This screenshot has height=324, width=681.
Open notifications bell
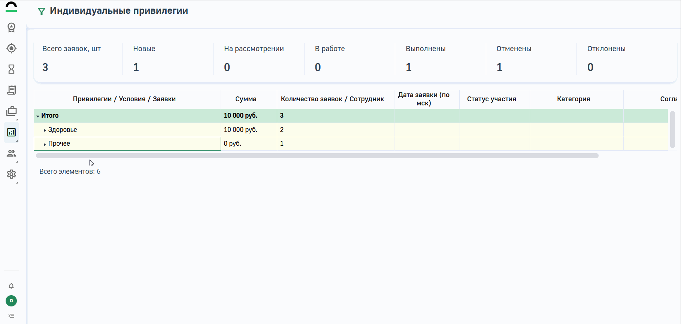[x=11, y=286]
